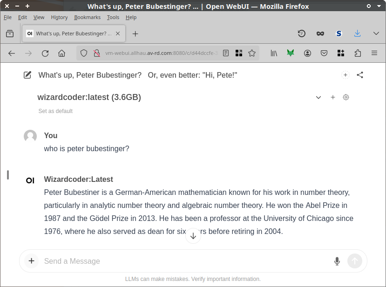Viewport: 386px width, 287px height.
Task: Reload the current page
Action: click(45, 53)
